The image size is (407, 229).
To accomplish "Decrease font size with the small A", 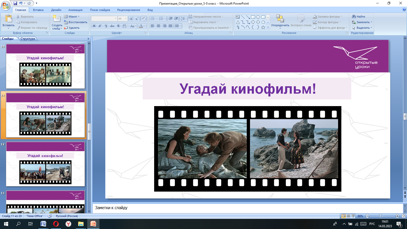I will tap(137, 19).
